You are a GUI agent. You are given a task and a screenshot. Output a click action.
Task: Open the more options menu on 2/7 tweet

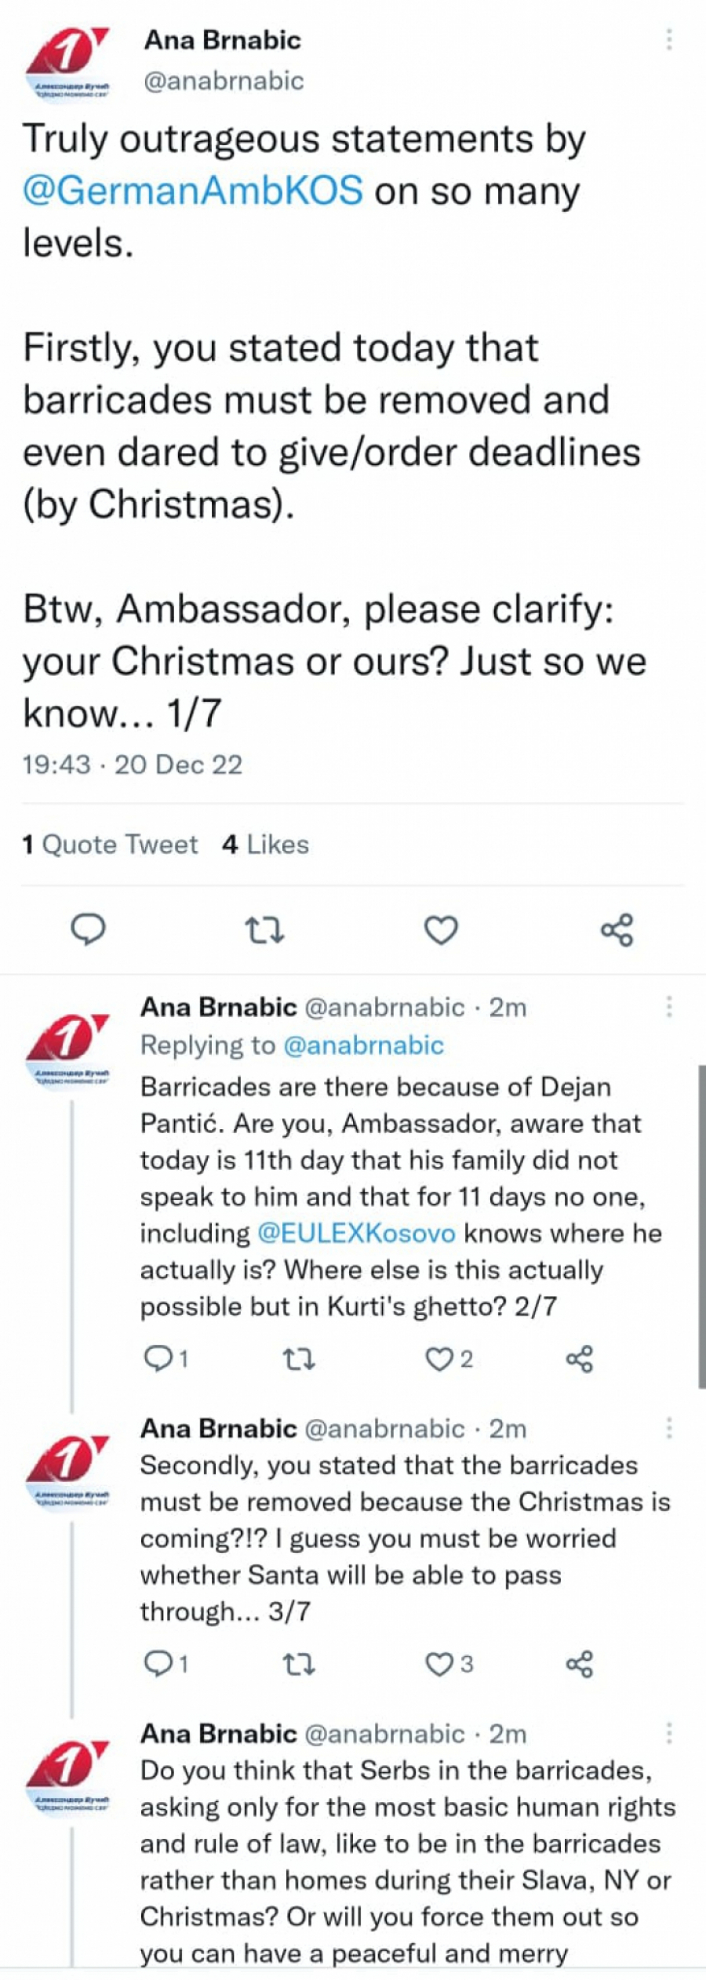(x=669, y=1005)
